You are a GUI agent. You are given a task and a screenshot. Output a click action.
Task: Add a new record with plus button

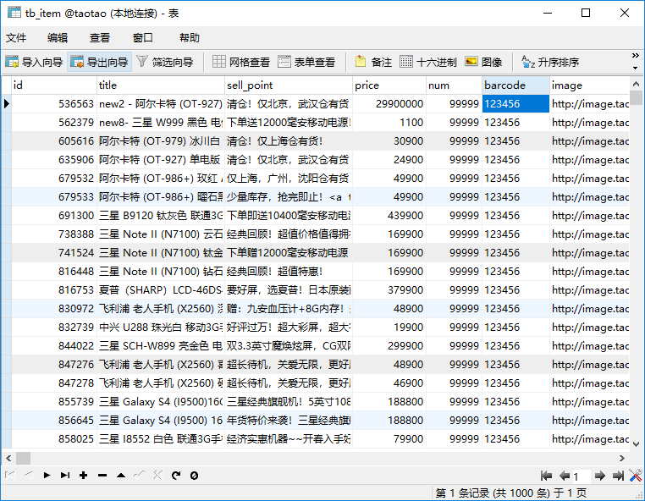(84, 476)
